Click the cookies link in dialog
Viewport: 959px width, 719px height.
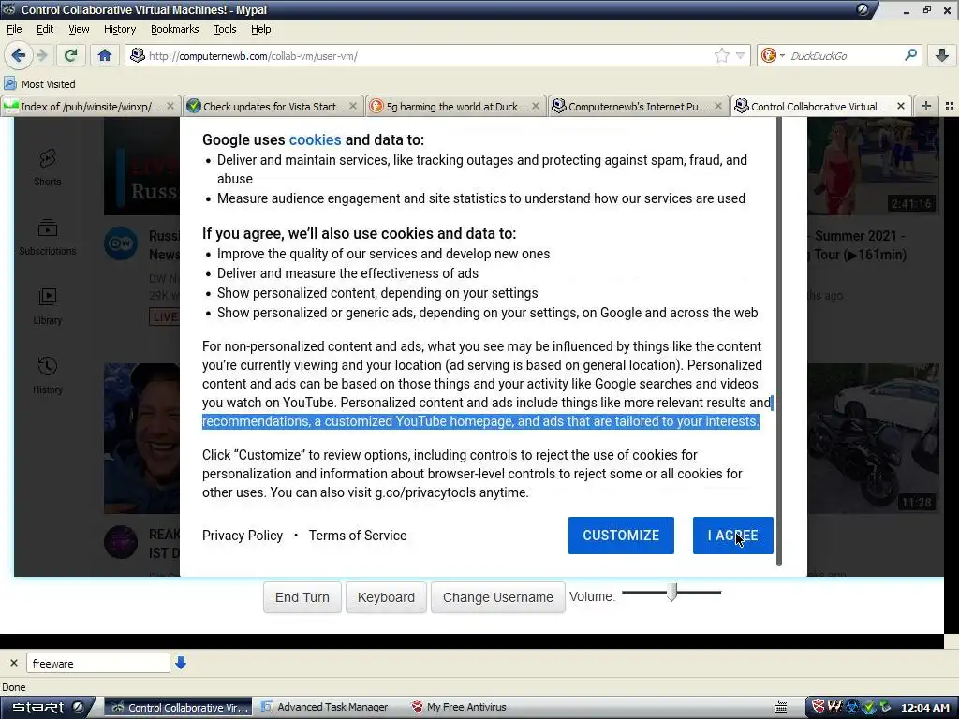(x=315, y=139)
